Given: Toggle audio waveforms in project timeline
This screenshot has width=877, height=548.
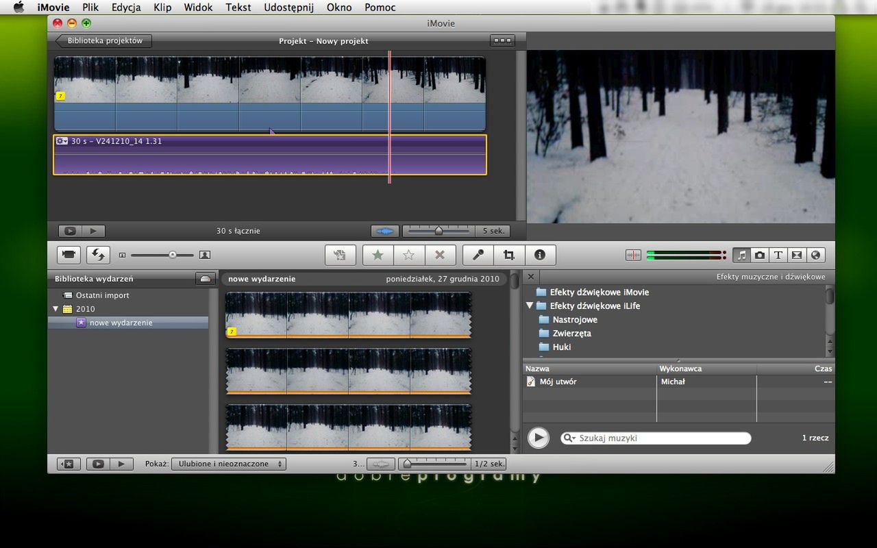Looking at the screenshot, I should point(384,232).
